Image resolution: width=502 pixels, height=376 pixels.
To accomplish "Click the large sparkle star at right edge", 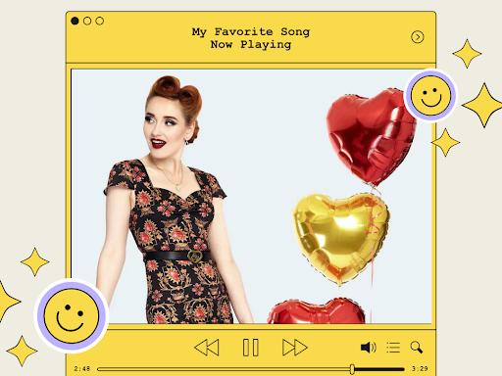I will click(x=482, y=105).
